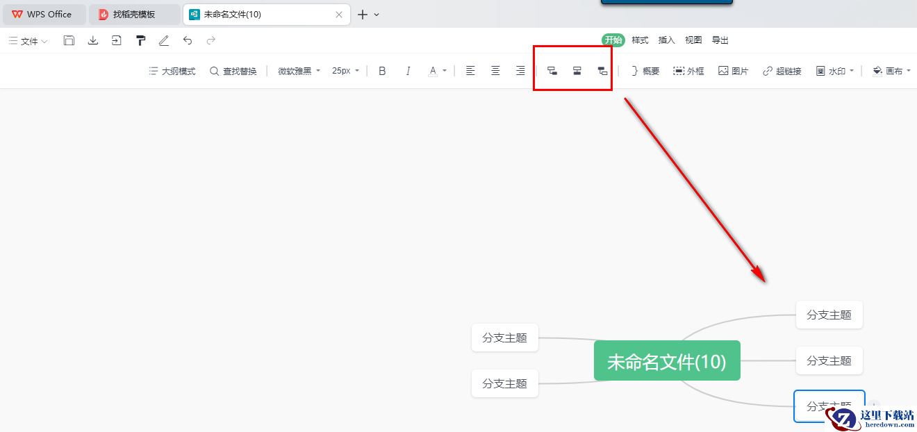Switch to the 插入 ribbon tab
The height and width of the screenshot is (432, 917).
pos(666,40)
